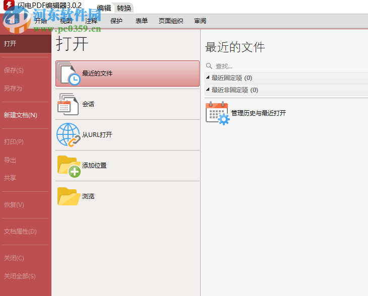The height and width of the screenshot is (296, 368).
Task: Click the Browse folder icon
Action: pos(69,196)
